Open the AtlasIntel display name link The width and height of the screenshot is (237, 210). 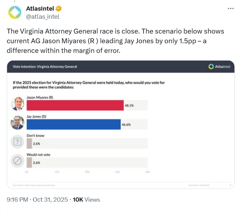[x=40, y=9]
